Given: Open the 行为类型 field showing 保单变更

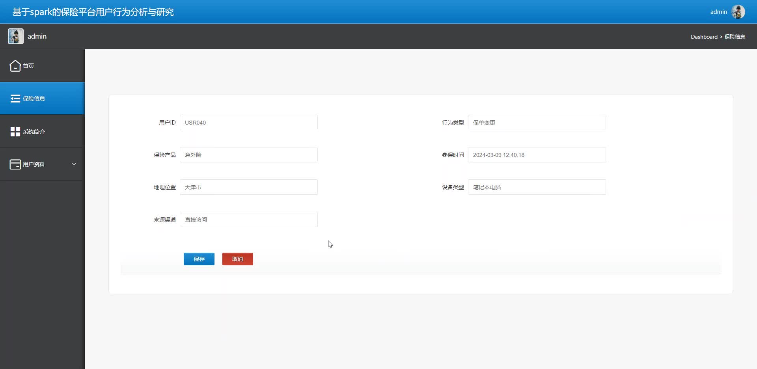Looking at the screenshot, I should (x=537, y=122).
